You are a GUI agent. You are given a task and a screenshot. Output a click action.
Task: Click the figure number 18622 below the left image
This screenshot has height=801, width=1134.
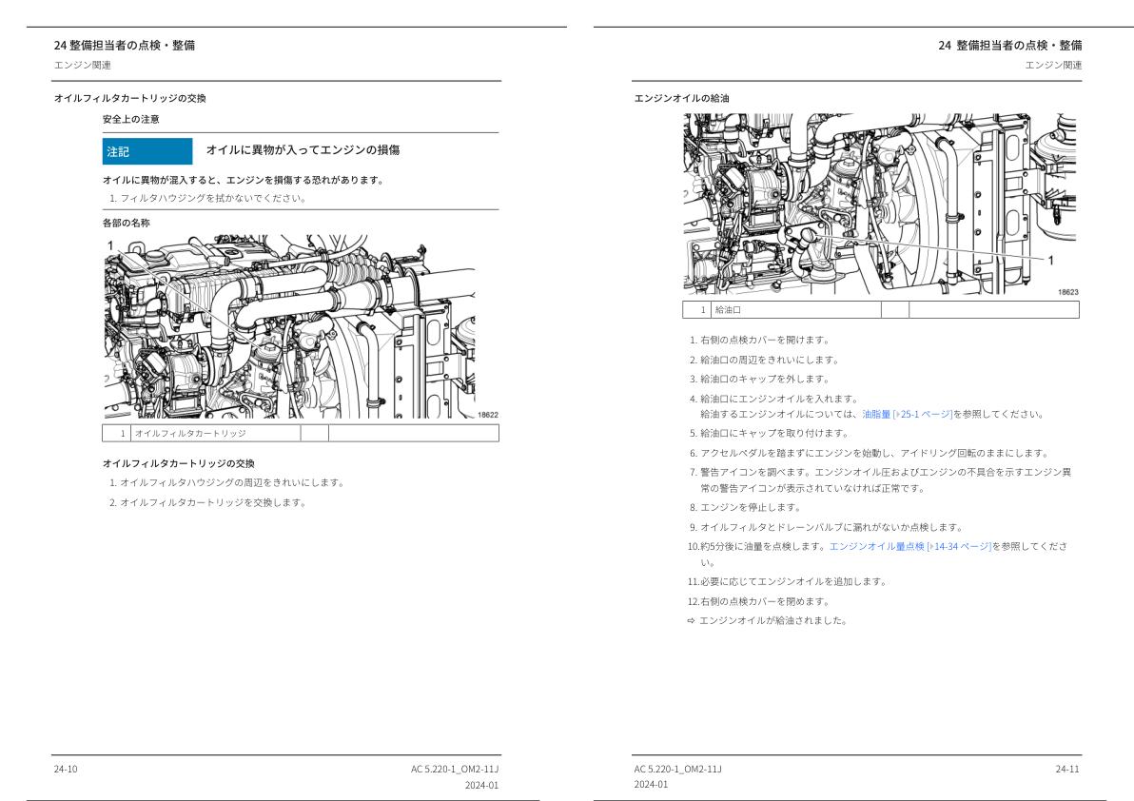coord(486,414)
